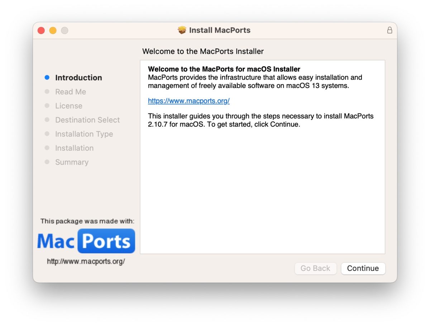Click the paragraph mentioning MacPorts 2.10.7
The width and height of the screenshot is (430, 326).
tap(261, 121)
